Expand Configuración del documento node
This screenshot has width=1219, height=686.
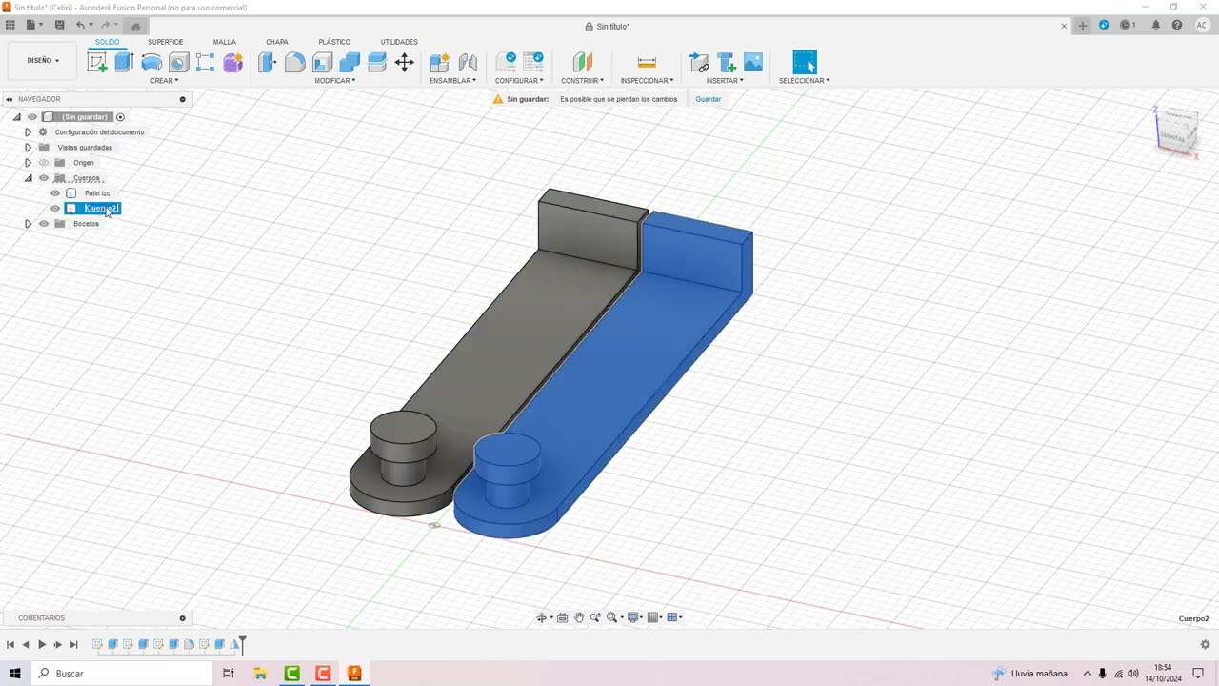click(x=28, y=132)
